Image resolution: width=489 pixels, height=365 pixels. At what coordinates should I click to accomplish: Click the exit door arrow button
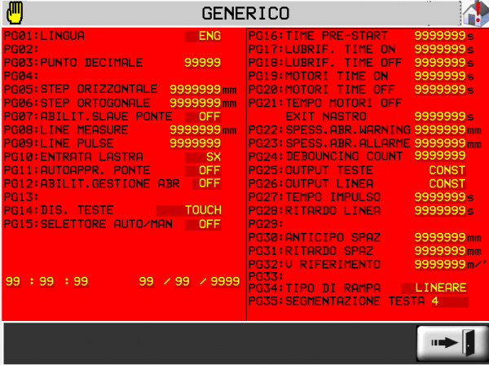[x=451, y=342]
